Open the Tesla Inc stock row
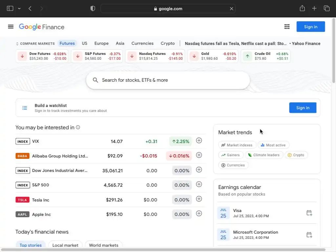The width and height of the screenshot is (336, 252). 111,200
